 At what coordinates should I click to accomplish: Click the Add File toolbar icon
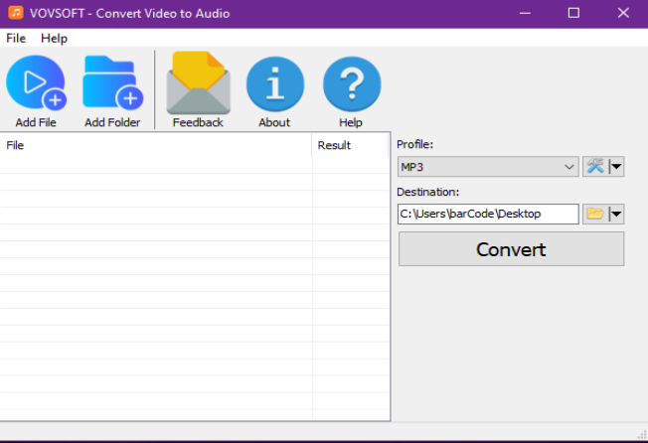(36, 83)
